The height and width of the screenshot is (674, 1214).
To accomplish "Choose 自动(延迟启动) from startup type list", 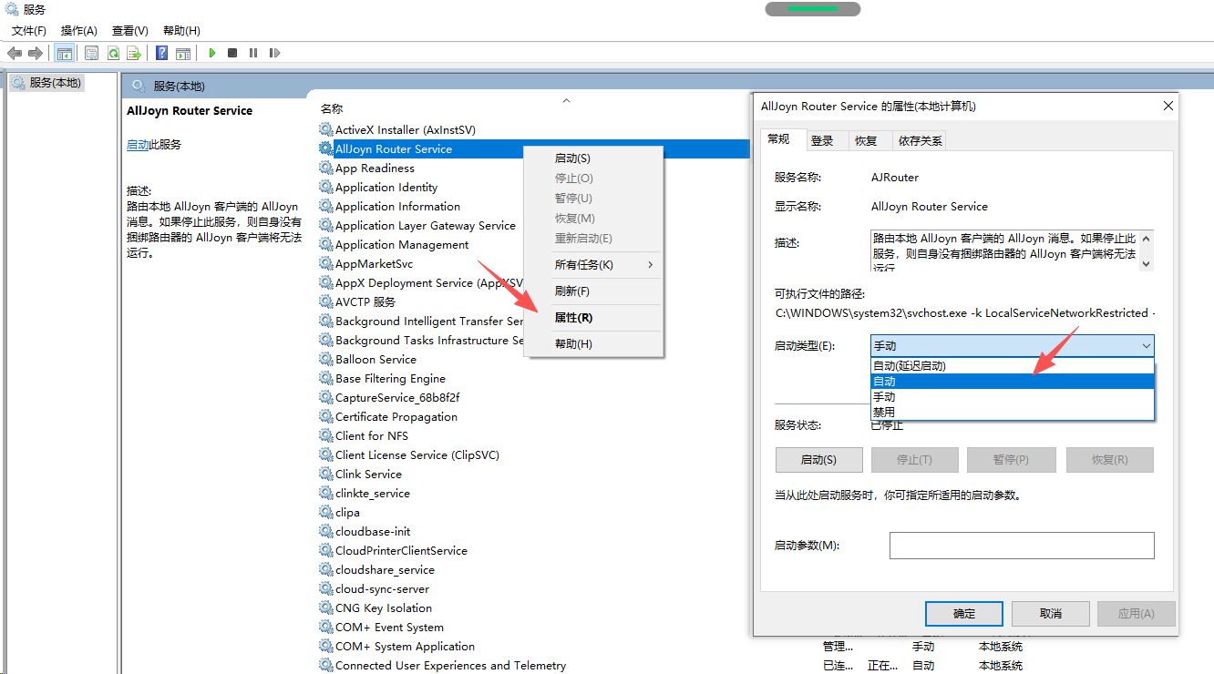I will pos(1013,366).
